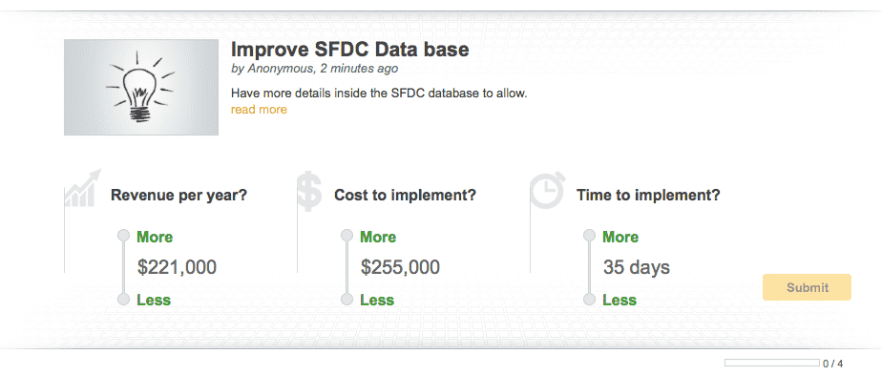Click the revenue chart icon
The width and height of the screenshot is (882, 375).
click(x=83, y=188)
